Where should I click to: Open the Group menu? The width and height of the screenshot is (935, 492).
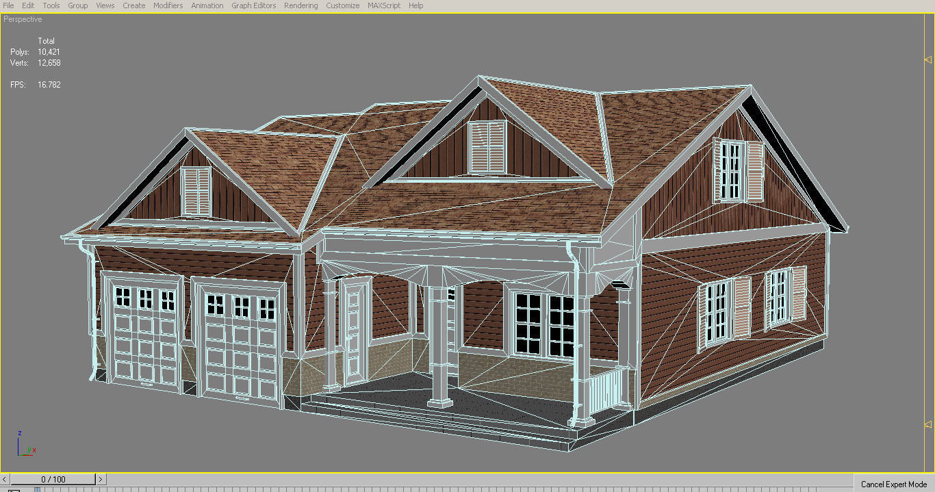(77, 5)
